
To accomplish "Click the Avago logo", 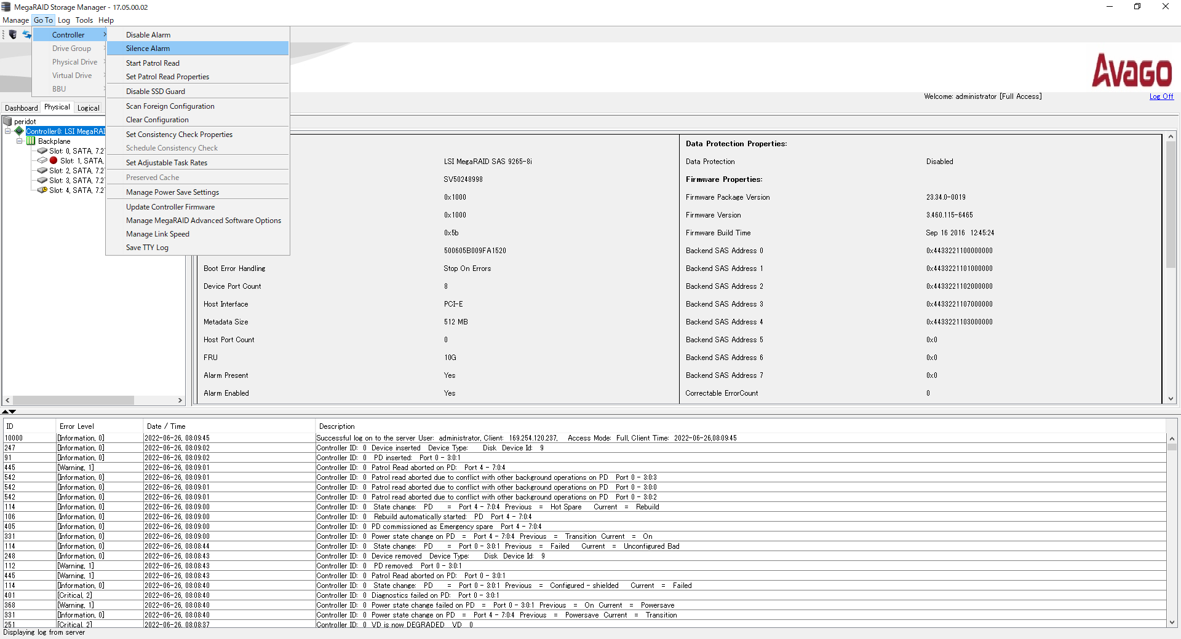I will [x=1132, y=70].
